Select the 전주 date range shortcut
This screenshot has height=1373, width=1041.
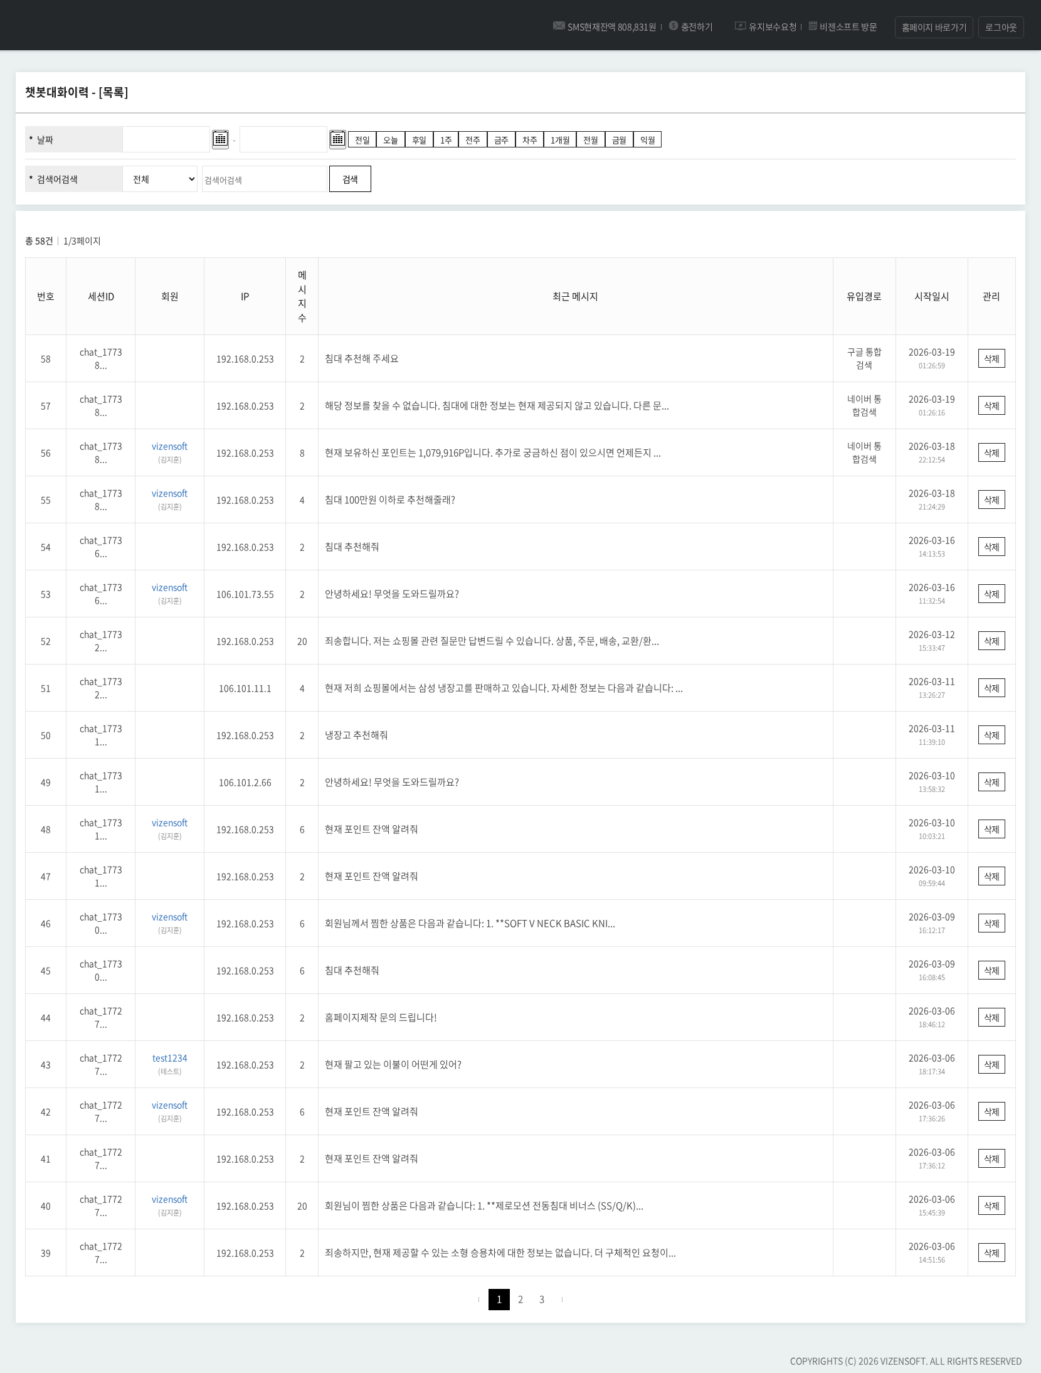[x=472, y=140]
